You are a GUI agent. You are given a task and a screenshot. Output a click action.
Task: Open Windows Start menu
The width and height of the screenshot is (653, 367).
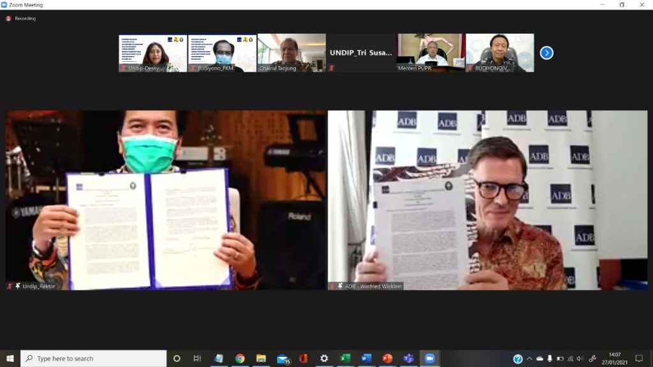click(10, 358)
